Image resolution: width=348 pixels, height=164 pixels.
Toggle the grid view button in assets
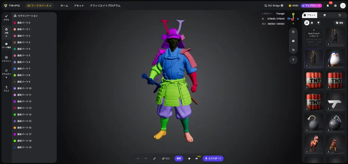(307, 23)
